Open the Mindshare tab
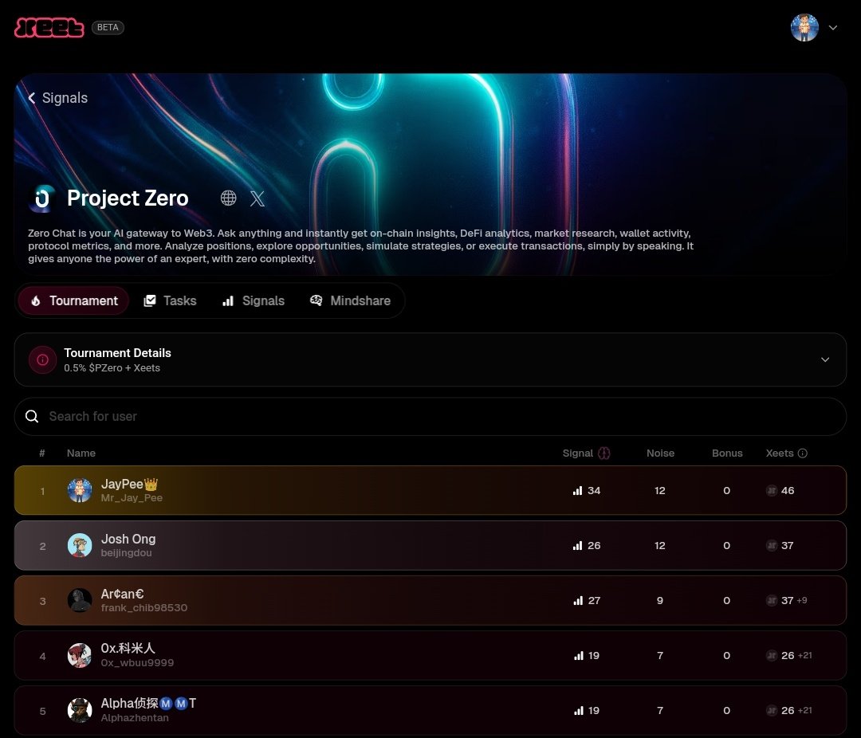The height and width of the screenshot is (738, 861). point(350,301)
